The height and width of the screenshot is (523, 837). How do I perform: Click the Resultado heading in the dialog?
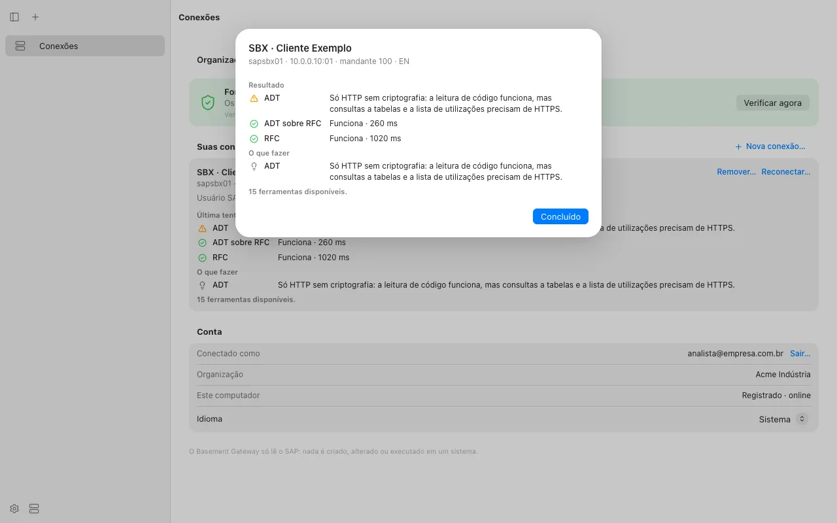[266, 85]
